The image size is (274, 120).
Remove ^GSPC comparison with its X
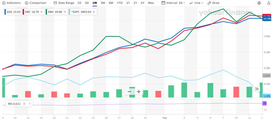(x=94, y=12)
